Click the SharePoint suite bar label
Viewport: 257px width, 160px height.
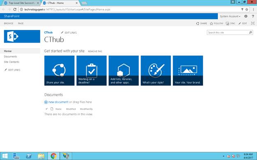pos(12,16)
